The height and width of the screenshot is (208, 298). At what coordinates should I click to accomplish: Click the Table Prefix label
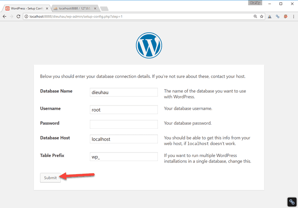coord(52,156)
